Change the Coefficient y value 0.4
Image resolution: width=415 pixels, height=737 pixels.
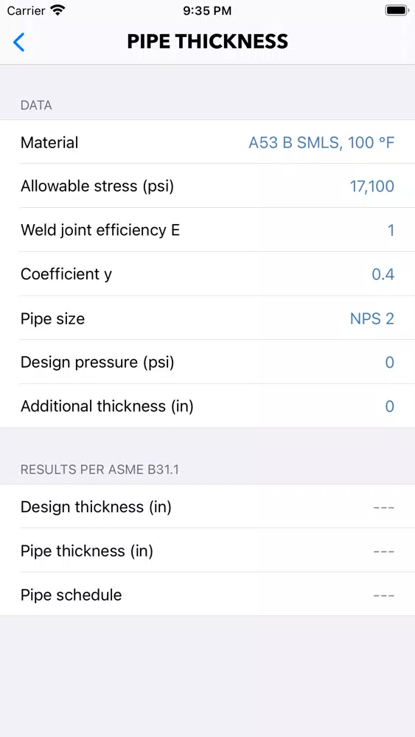tap(383, 274)
